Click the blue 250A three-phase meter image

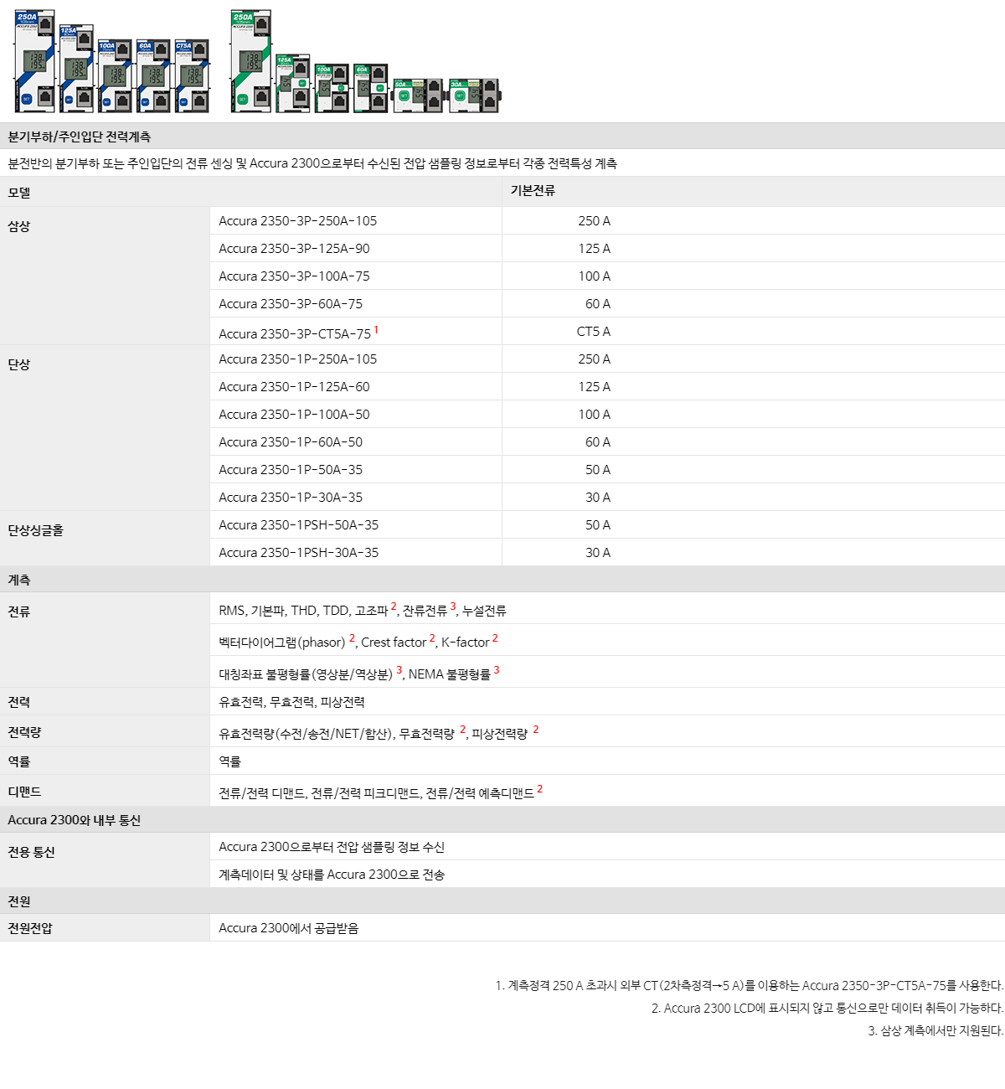coord(34,61)
